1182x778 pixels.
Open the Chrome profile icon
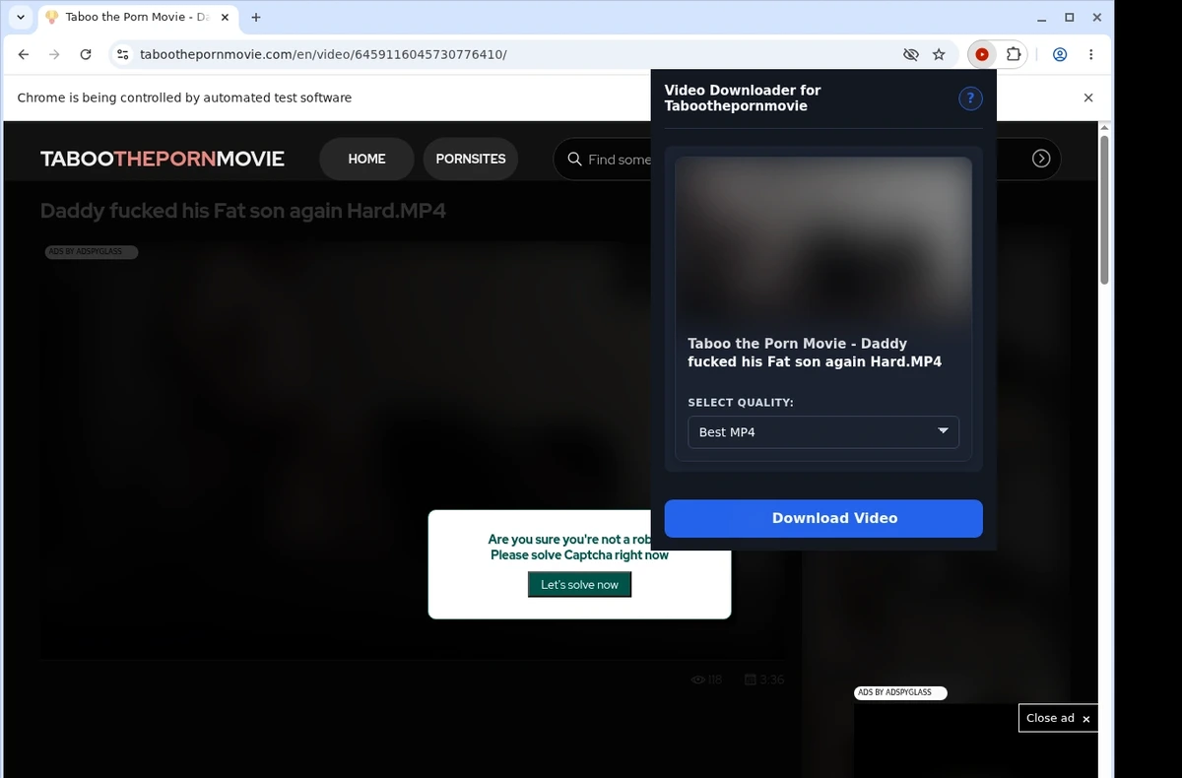[x=1060, y=54]
